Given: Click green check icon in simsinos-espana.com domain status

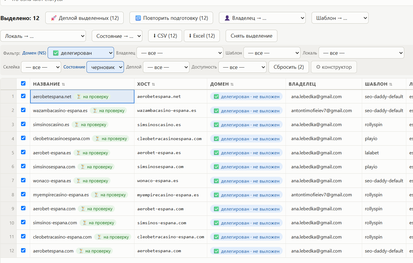Looking at the screenshot, I should click(216, 223).
